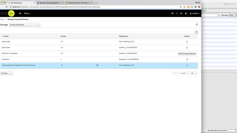Select the Evaluation process name
Viewport: 237px width, 133px height.
(6, 59)
